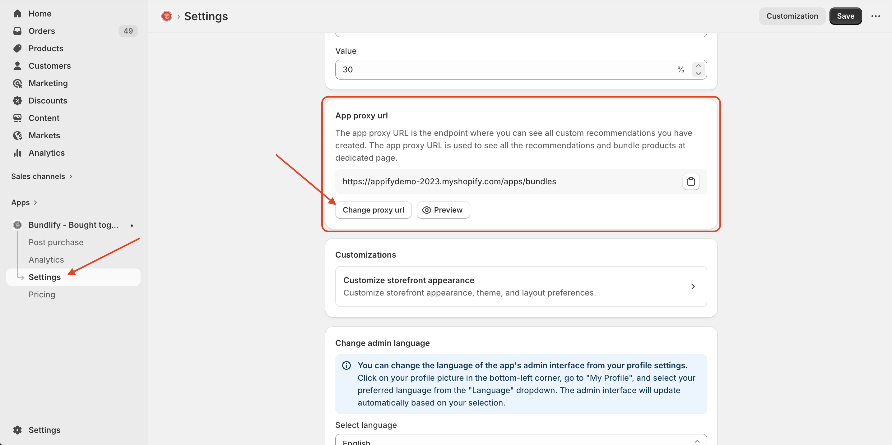
Task: Click the Preview eye button
Action: [x=443, y=210]
